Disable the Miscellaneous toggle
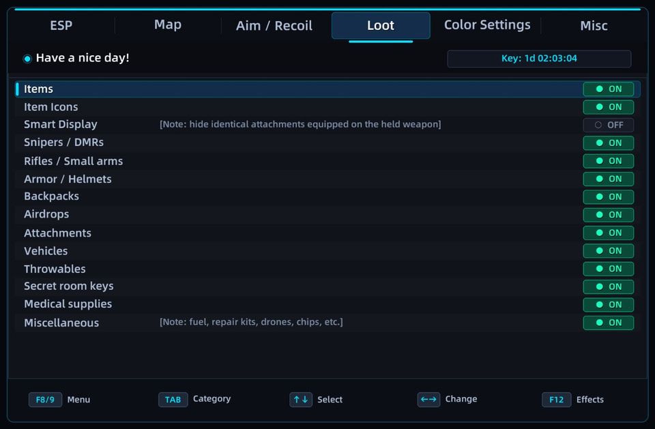Viewport: 655px width, 429px height. pos(608,323)
